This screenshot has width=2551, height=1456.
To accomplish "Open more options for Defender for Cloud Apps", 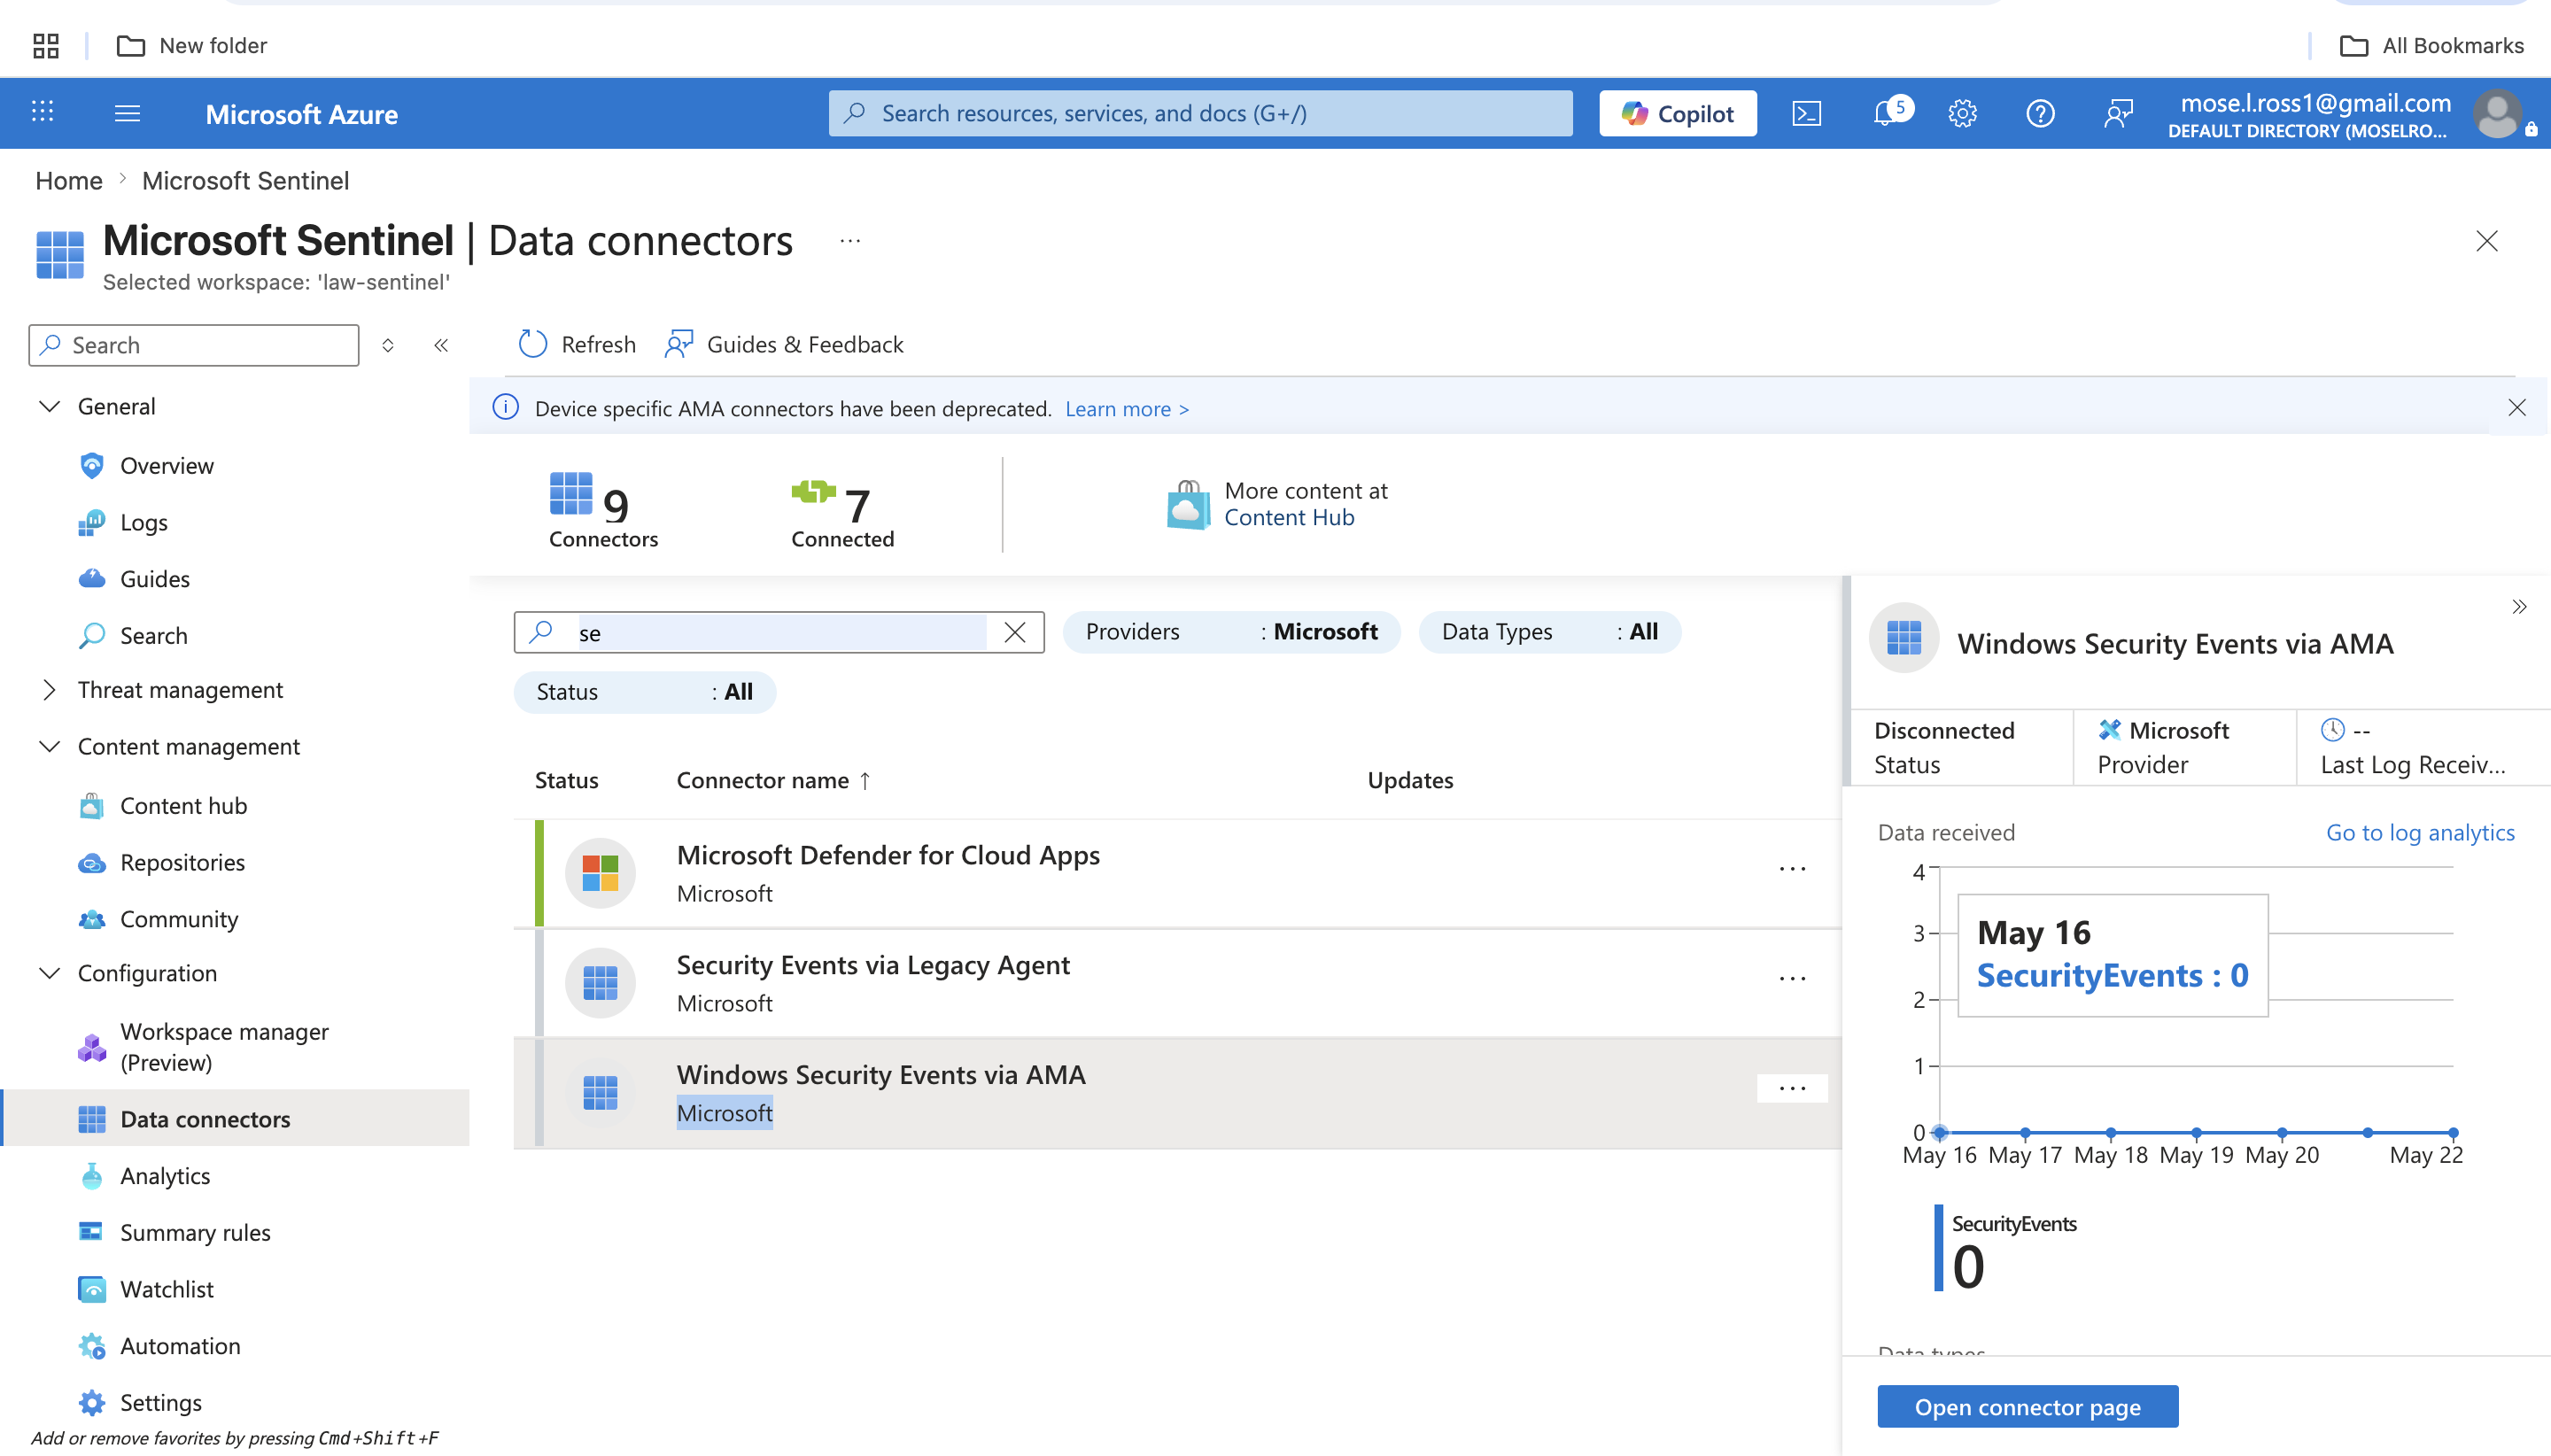I will (x=1792, y=869).
